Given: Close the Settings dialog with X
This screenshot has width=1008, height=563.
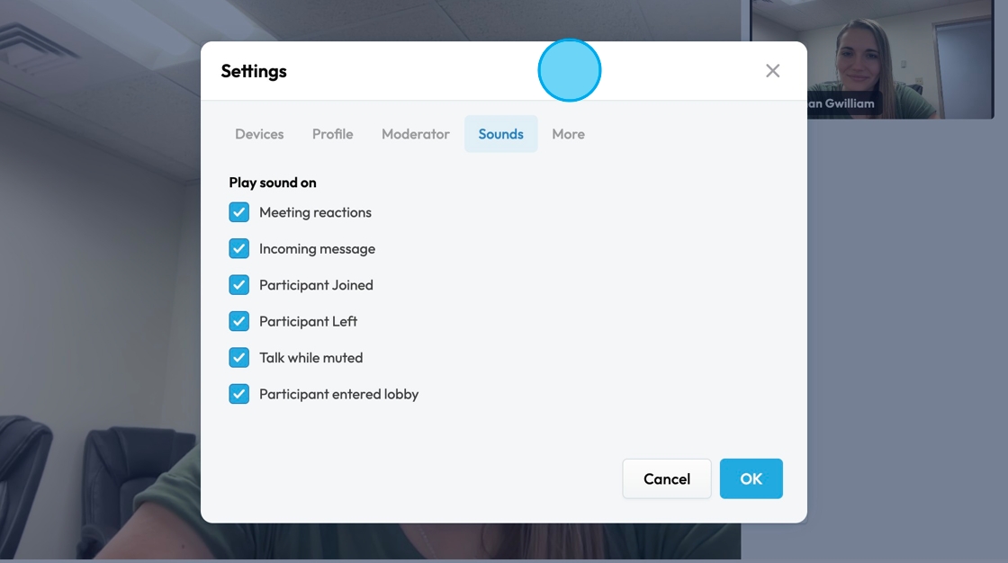Looking at the screenshot, I should click(773, 71).
